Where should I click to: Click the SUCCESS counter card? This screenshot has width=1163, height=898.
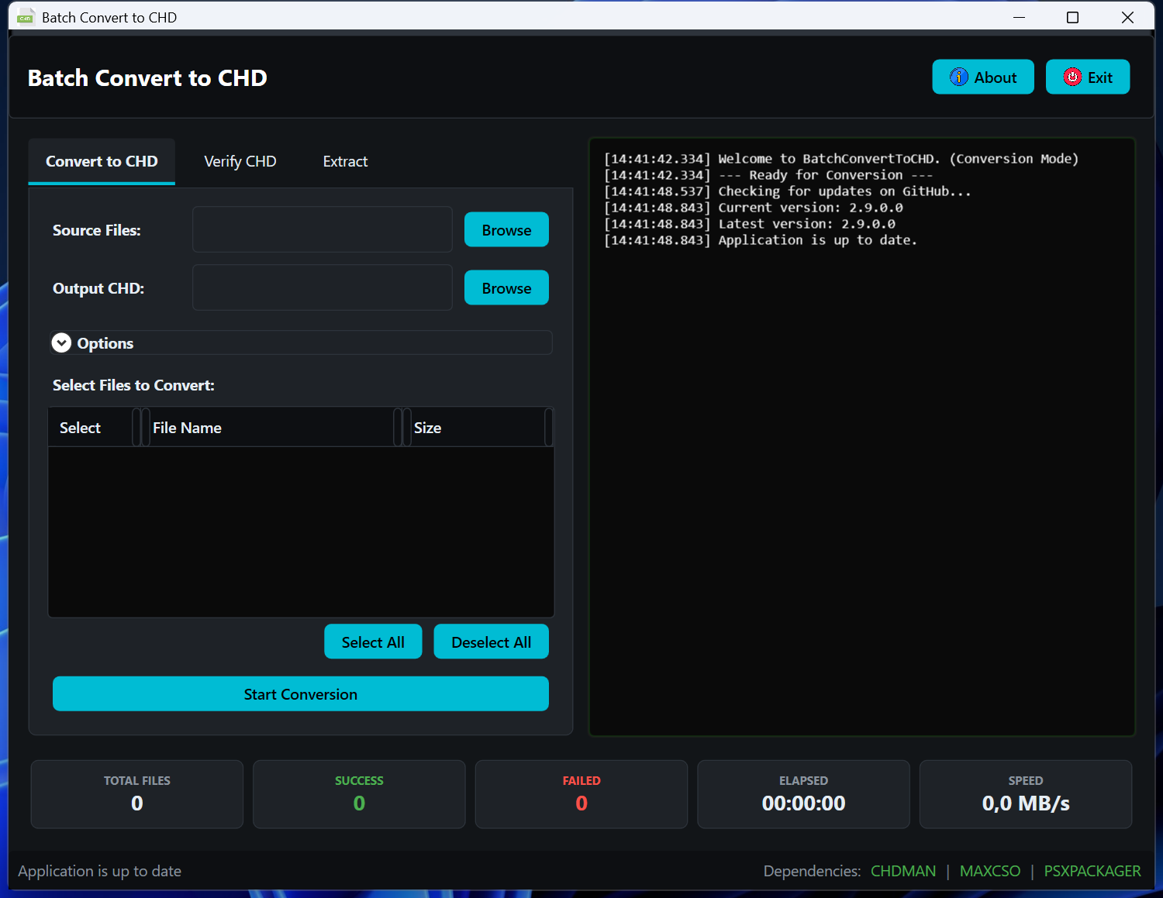coord(359,794)
